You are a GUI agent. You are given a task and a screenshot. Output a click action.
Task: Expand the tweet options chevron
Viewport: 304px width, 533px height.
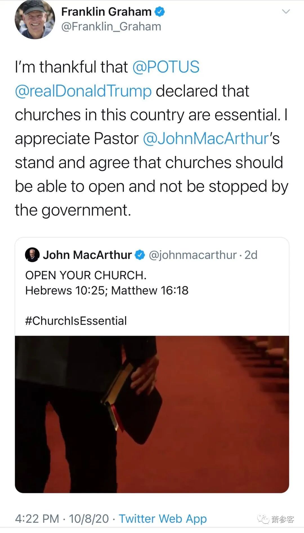pyautogui.click(x=286, y=12)
